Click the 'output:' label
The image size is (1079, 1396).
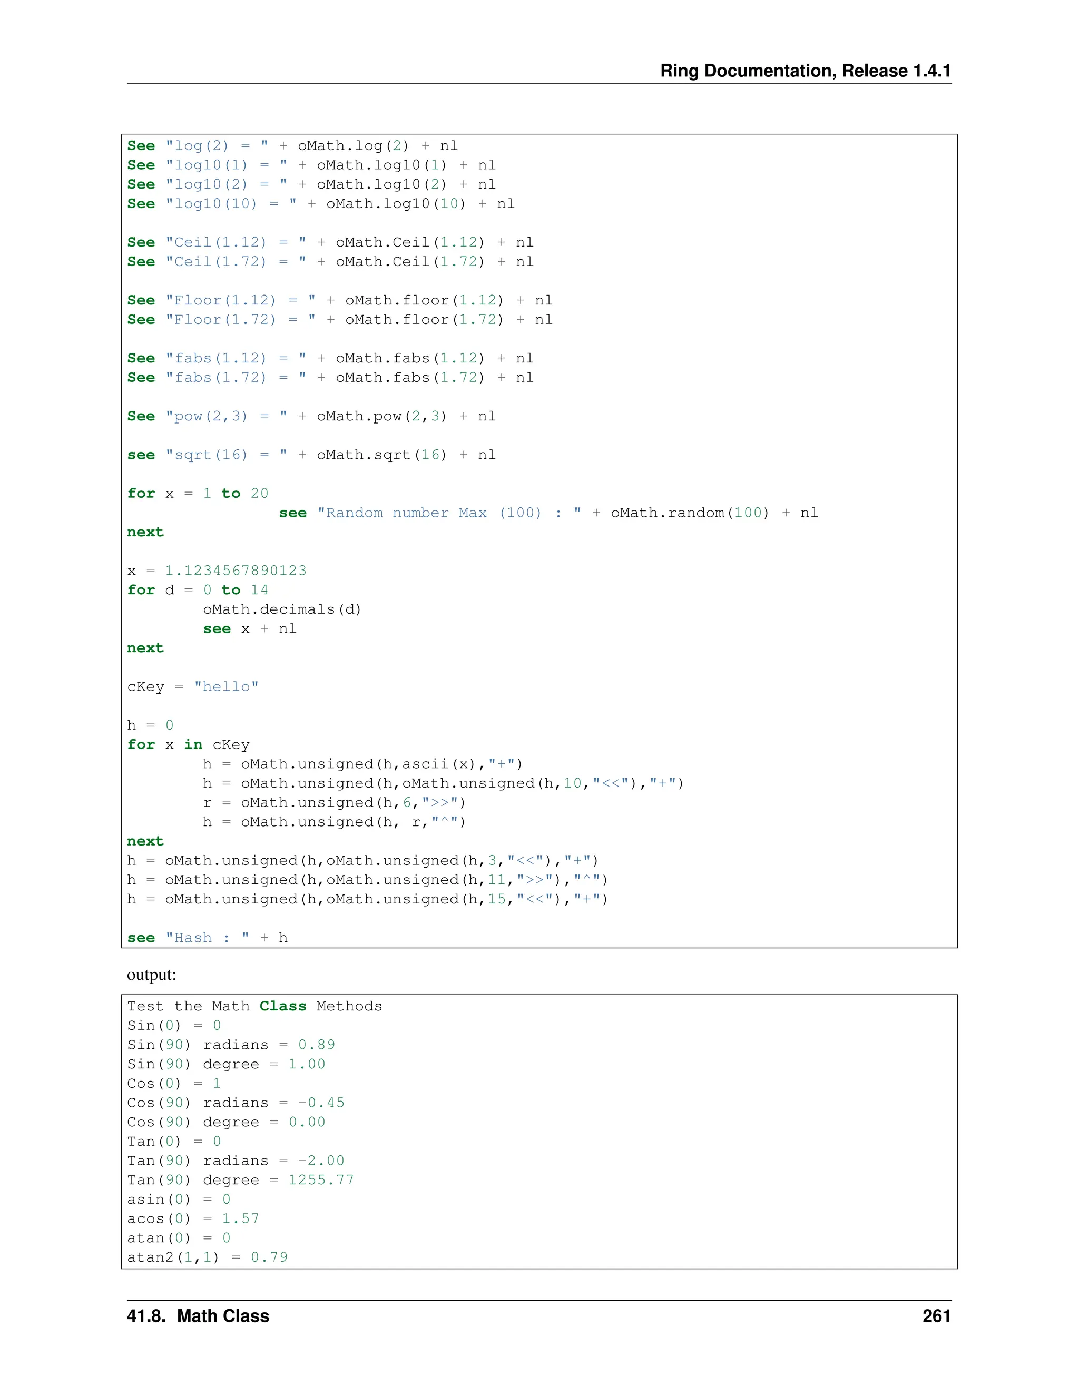[x=152, y=974]
